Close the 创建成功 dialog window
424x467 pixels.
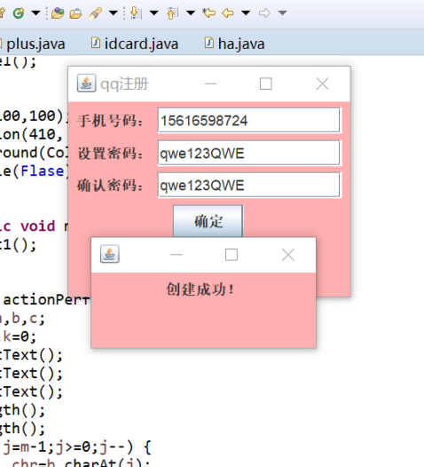tap(288, 255)
